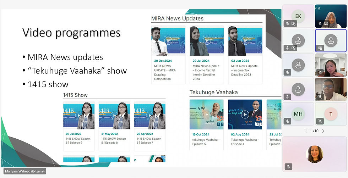Screen dimensions: 348x178
Task: Play 1415 Show Season 5 Episode 8
Action: point(114,115)
